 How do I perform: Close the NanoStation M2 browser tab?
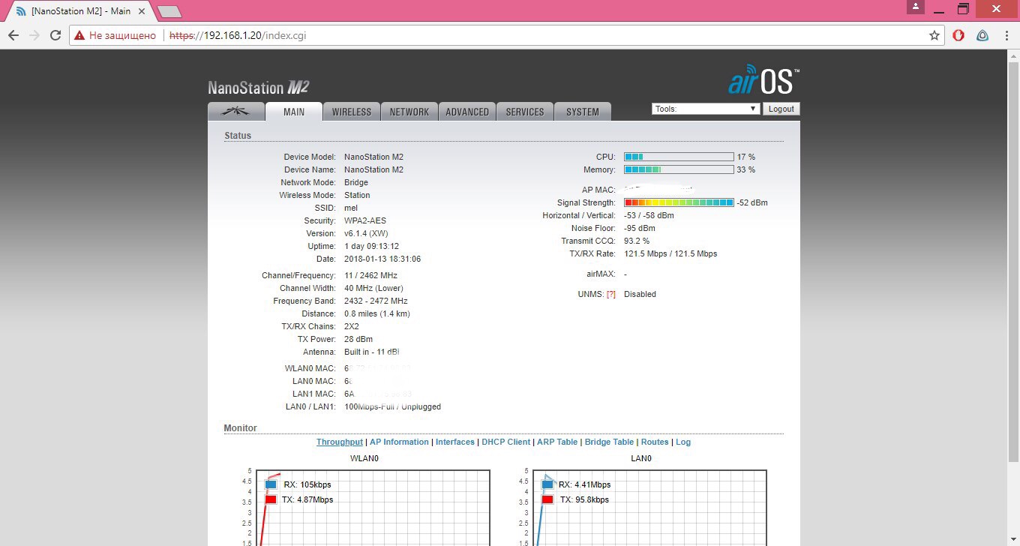(142, 12)
